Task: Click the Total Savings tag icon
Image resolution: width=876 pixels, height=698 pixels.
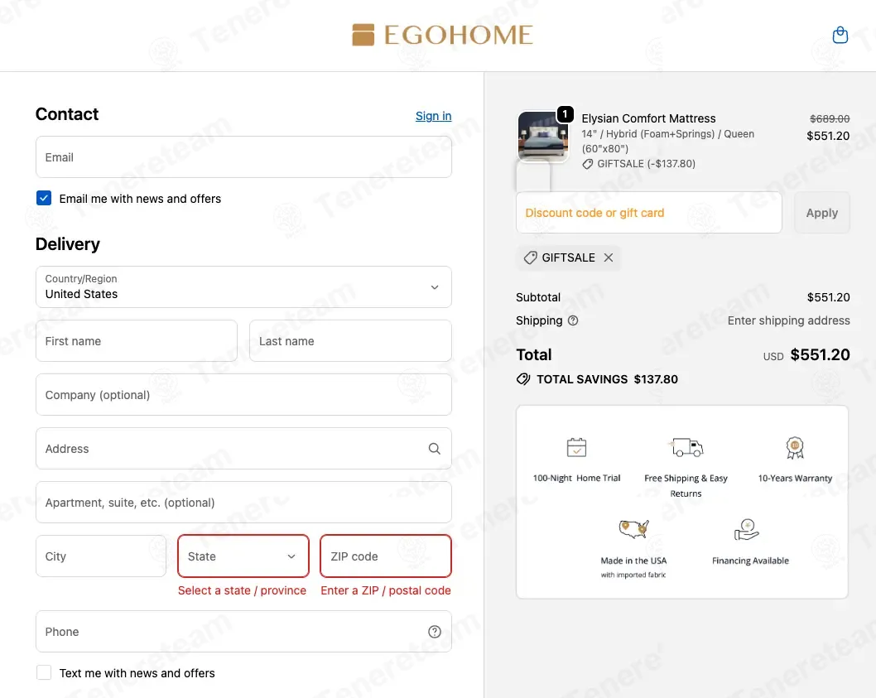Action: [x=523, y=379]
